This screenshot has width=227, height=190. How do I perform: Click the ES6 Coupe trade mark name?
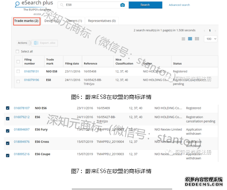point(42,154)
